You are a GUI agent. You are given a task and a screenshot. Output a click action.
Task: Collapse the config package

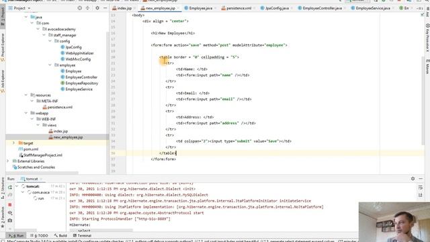(50, 41)
